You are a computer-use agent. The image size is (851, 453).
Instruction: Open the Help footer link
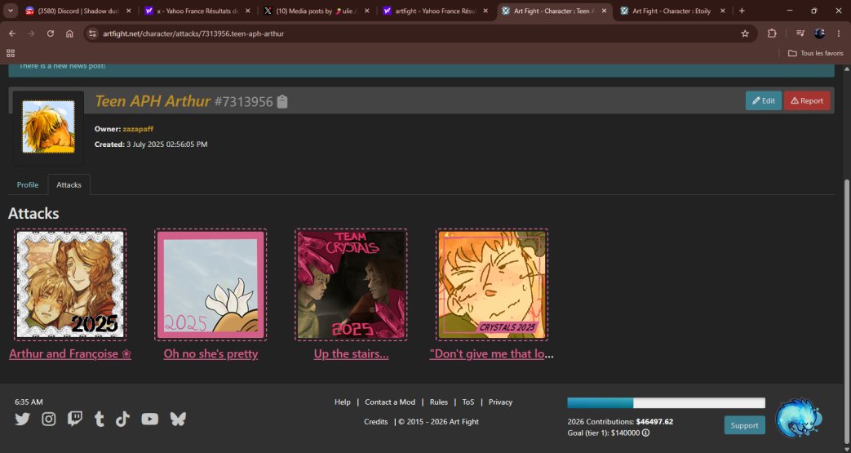[343, 402]
